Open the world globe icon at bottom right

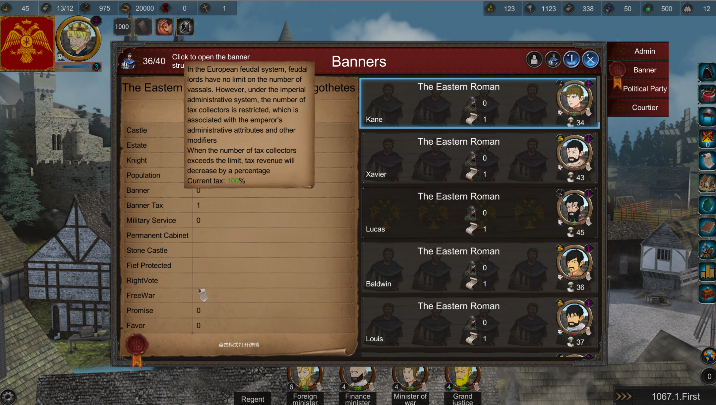(x=708, y=356)
